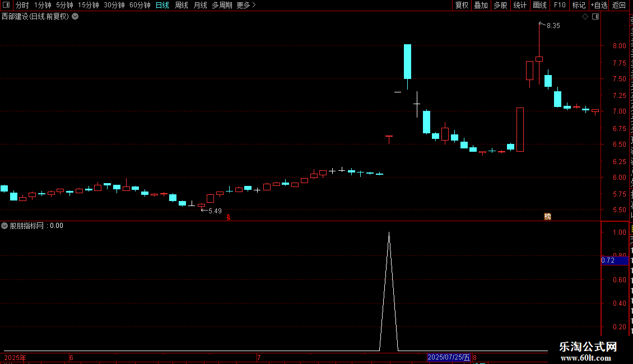Open 多周期 multi-period view

(x=222, y=5)
